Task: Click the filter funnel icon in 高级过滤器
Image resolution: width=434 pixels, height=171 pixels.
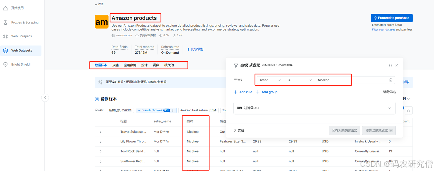Action: pos(236,66)
